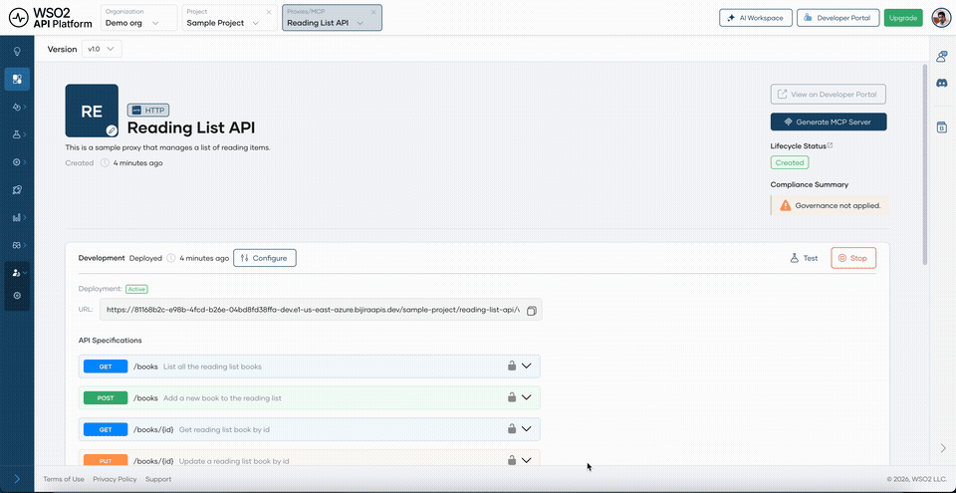
Task: Click Generate MCP Server button
Action: pyautogui.click(x=829, y=123)
